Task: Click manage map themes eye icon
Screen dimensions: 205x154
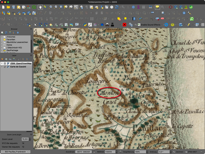Action: (x=10, y=59)
